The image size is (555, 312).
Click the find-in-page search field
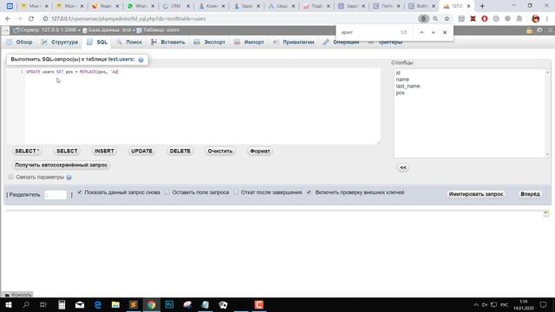(x=368, y=32)
